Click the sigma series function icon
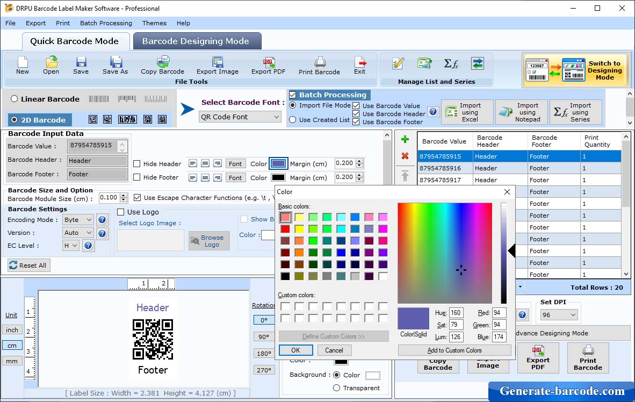 point(451,63)
